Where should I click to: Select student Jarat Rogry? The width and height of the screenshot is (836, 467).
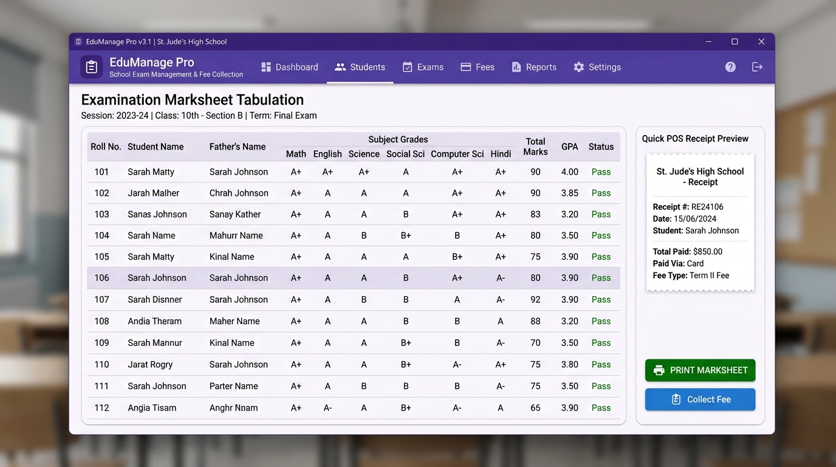click(x=150, y=365)
